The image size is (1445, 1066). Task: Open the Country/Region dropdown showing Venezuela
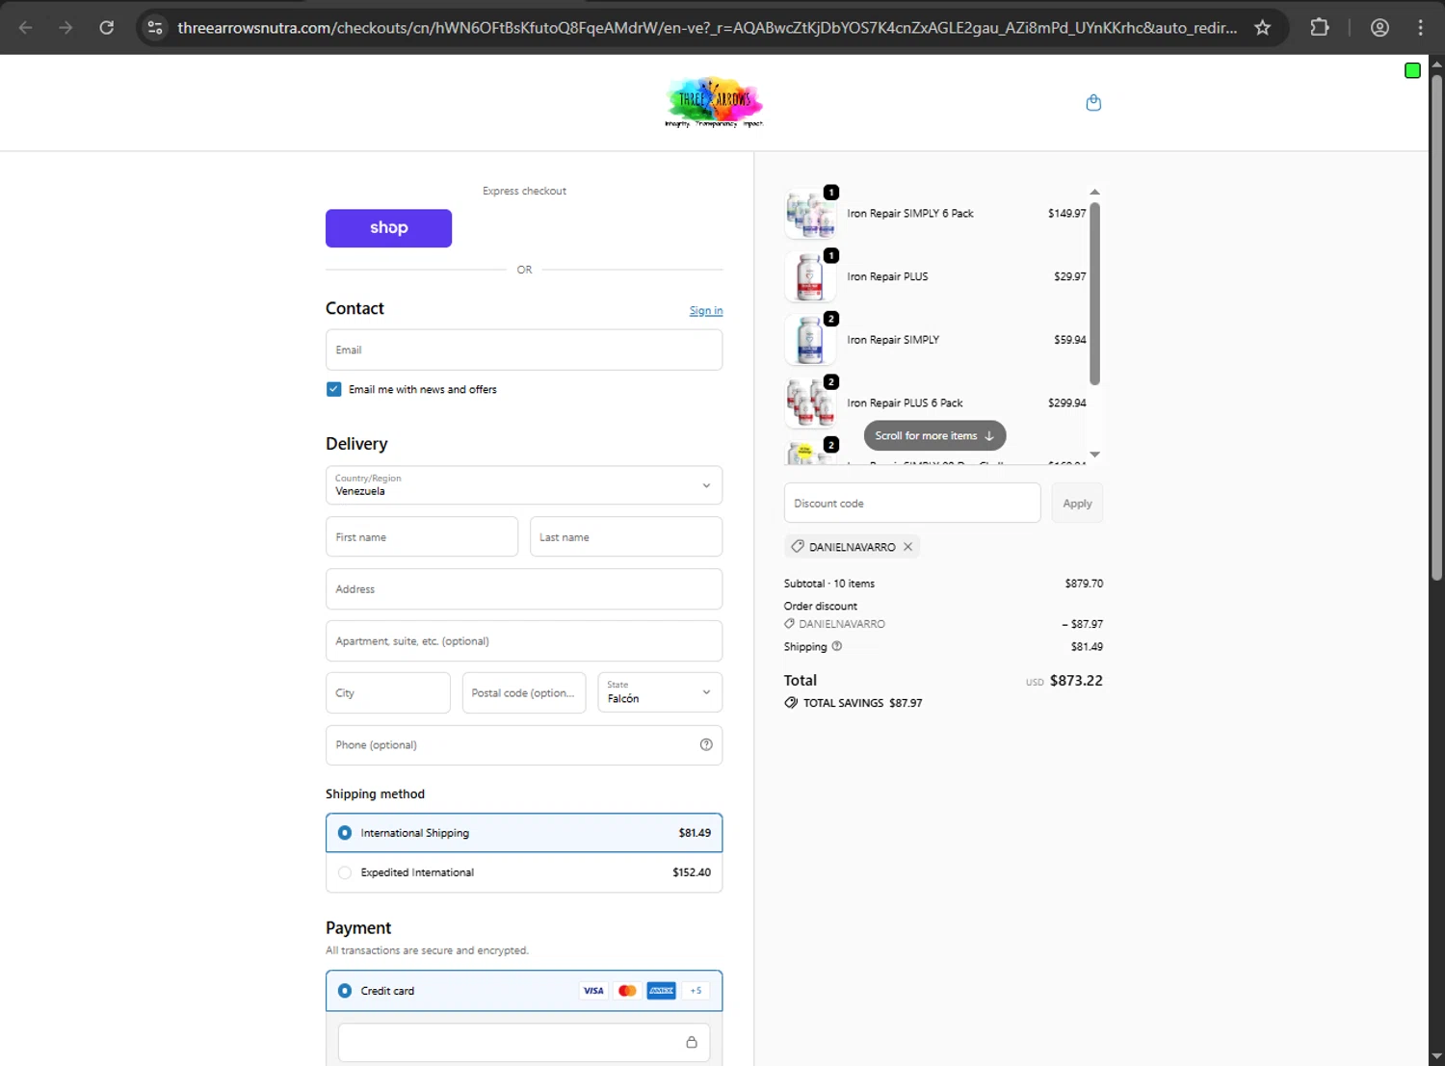click(524, 485)
